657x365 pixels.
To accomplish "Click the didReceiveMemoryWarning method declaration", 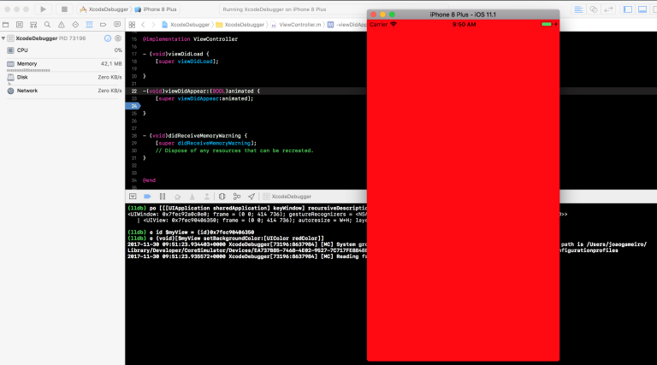I will 195,136.
